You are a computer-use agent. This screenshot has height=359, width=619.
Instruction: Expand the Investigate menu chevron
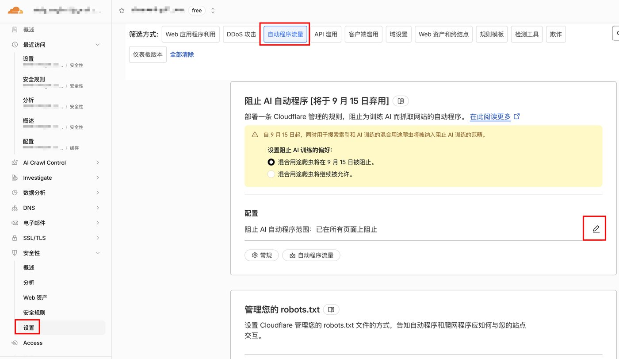tap(98, 178)
